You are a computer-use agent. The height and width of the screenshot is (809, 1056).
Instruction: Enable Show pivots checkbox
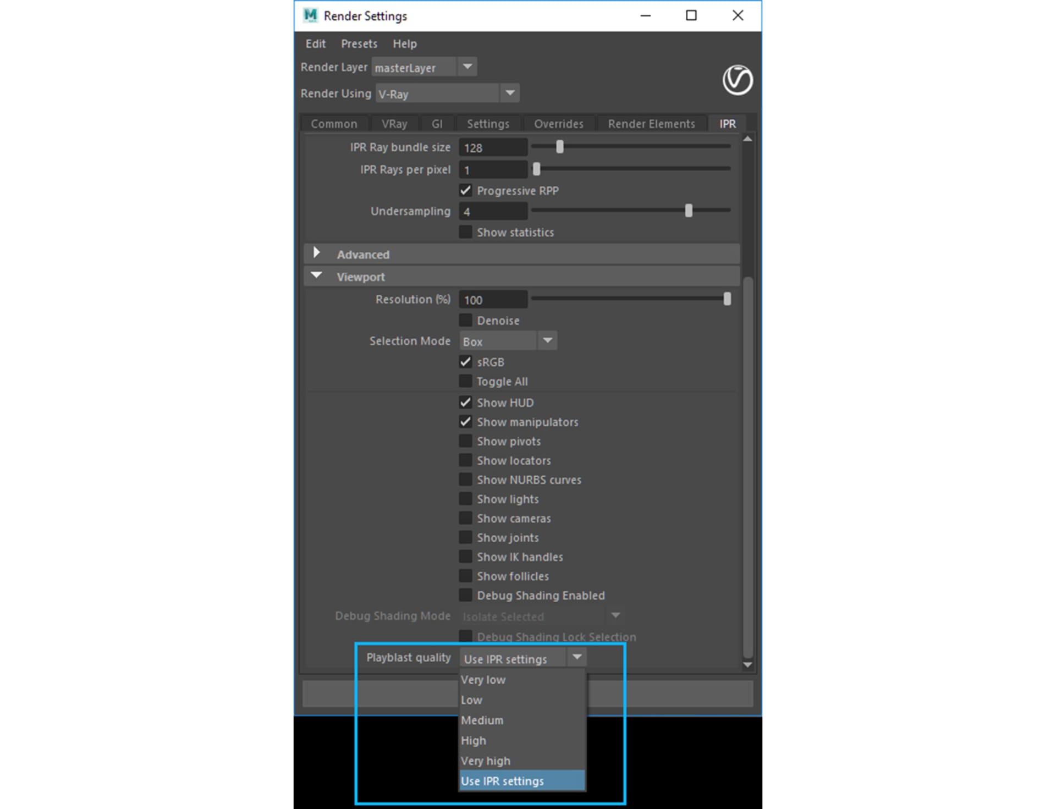[465, 441]
